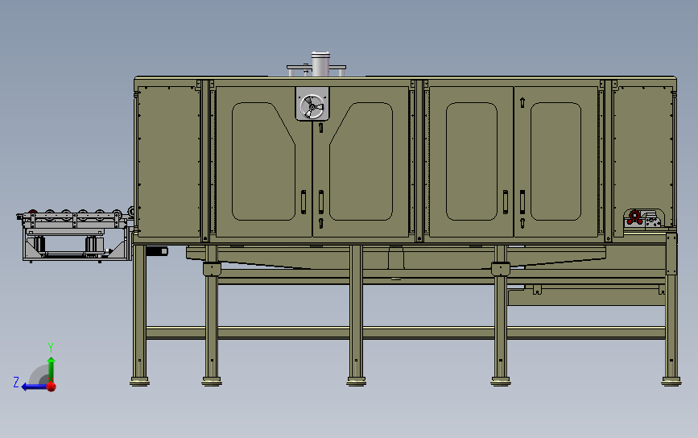Select the black motor under the left side

tap(157, 251)
